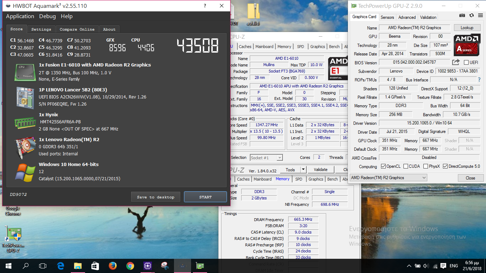Open File Explorer from the taskbar
Image resolution: width=486 pixels, height=273 pixels.
click(78, 266)
